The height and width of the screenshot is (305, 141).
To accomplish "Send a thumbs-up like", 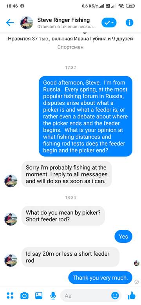I will coord(132,296).
